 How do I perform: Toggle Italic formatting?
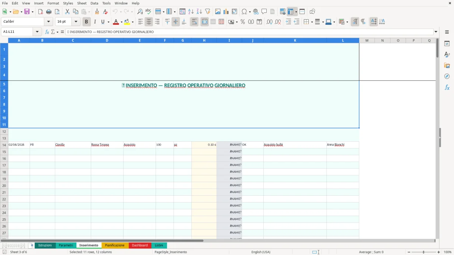coord(95,22)
